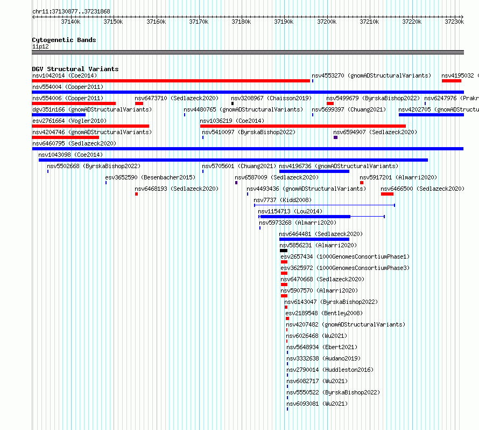Viewport: 479px width, 430px height.
Task: Select the red bar under nsv6466500
Action: click(387, 194)
